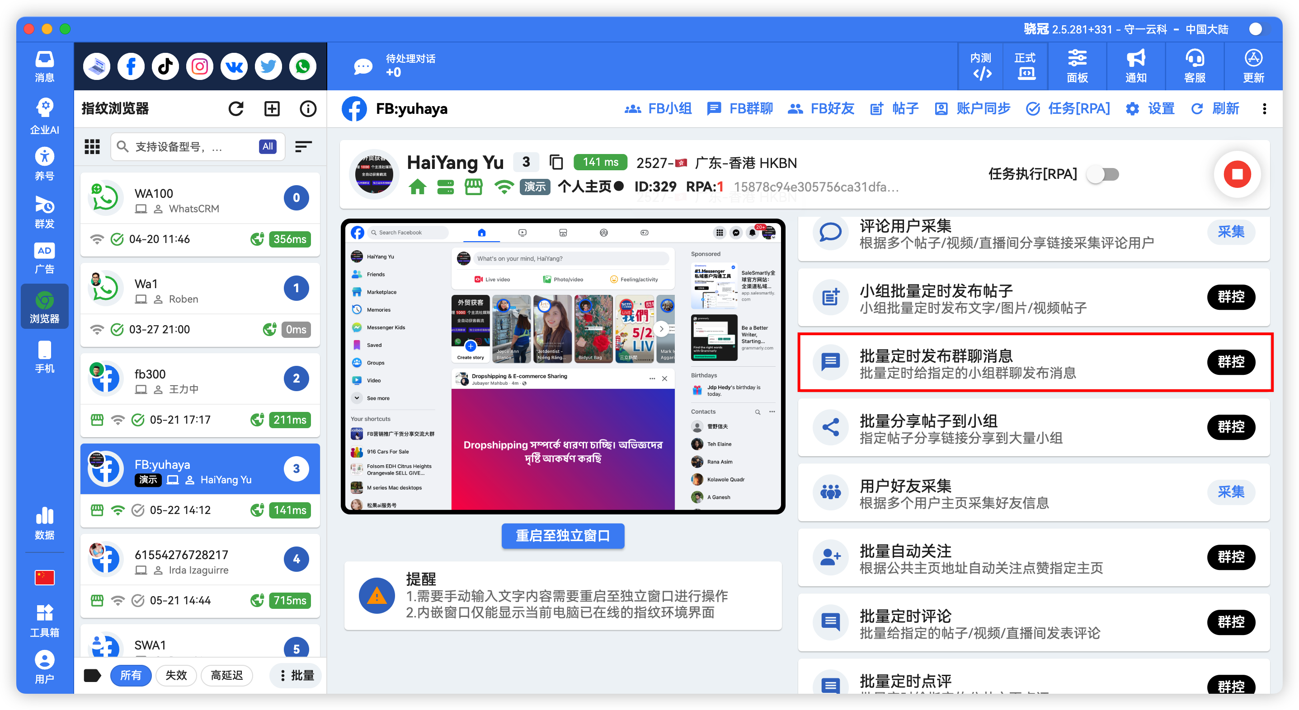Select the TikTok platform icon

click(165, 66)
